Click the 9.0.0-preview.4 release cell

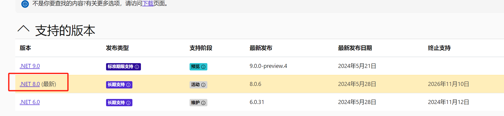point(268,66)
